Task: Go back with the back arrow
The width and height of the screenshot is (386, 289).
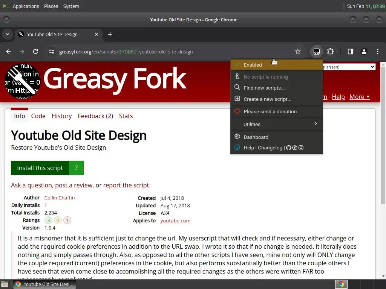Action: [x=8, y=52]
